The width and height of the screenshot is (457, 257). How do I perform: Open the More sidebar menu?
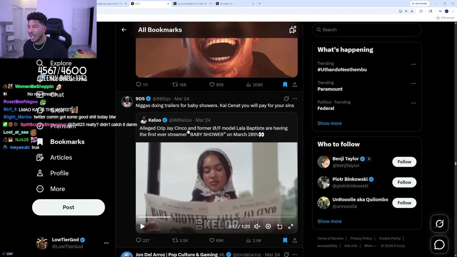pos(51,189)
